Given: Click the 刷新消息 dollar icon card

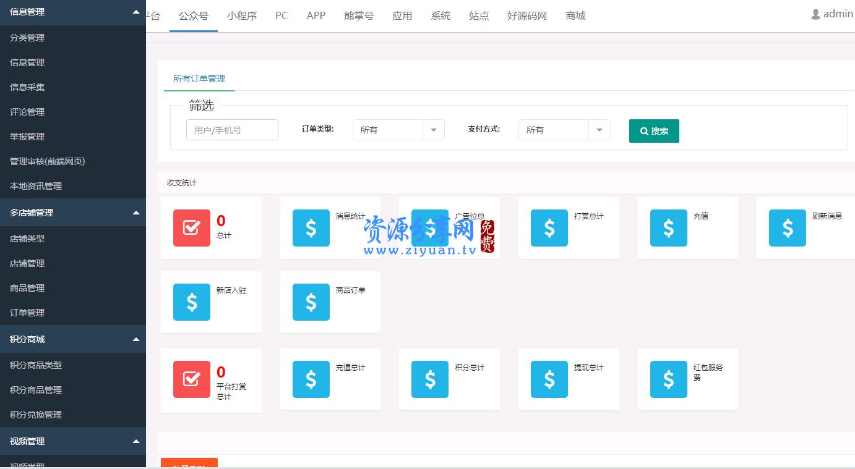Looking at the screenshot, I should click(788, 228).
